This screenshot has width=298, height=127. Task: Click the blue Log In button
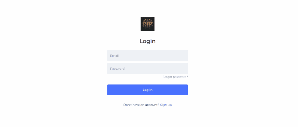pyautogui.click(x=148, y=90)
